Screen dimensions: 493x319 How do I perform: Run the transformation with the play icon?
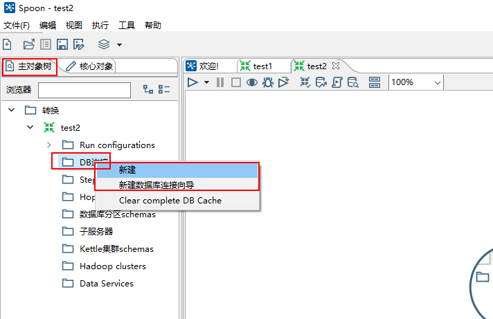(x=192, y=82)
